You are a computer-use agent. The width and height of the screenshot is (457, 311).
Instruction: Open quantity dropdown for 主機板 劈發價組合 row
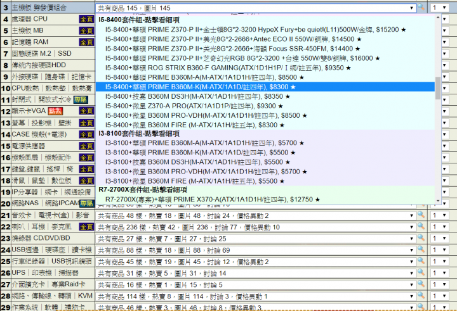pyautogui.click(x=439, y=8)
